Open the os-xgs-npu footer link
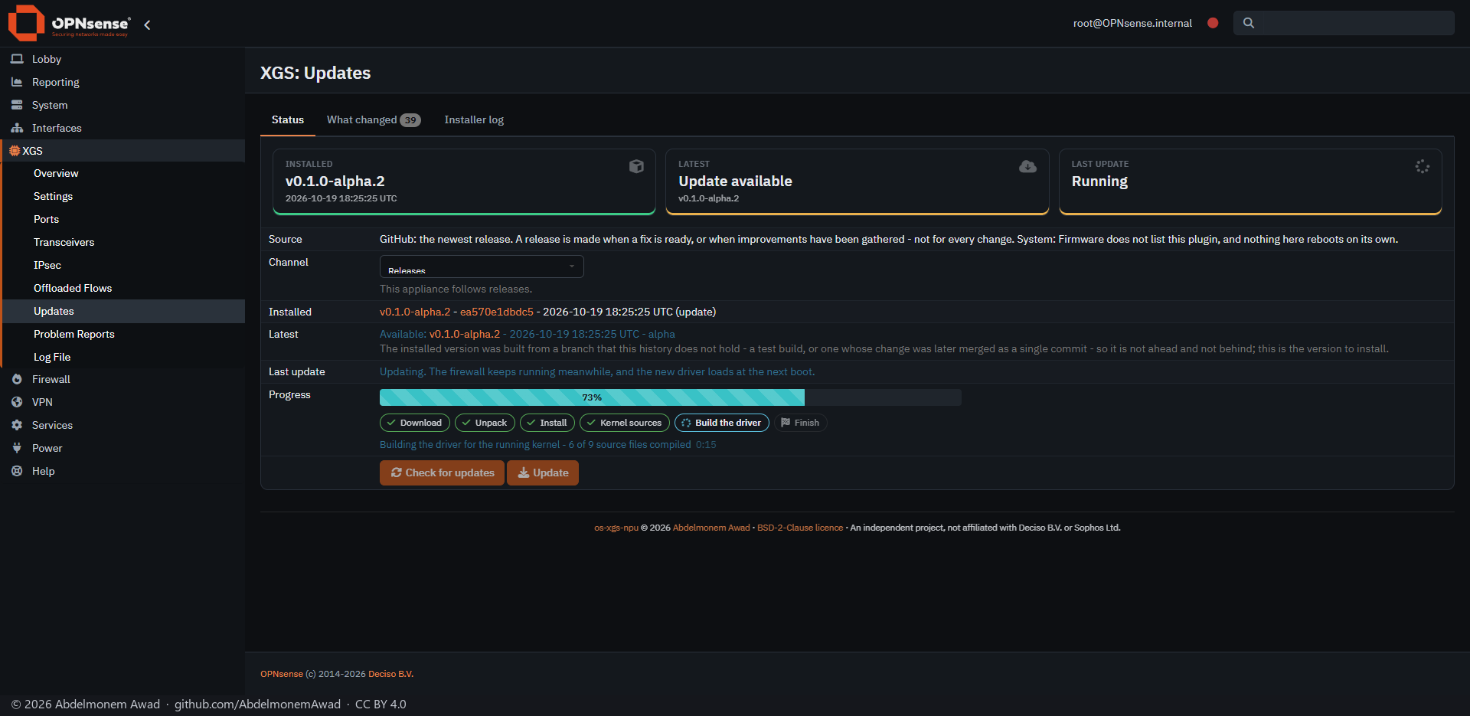Screen dimensions: 1470x716 tap(616, 528)
